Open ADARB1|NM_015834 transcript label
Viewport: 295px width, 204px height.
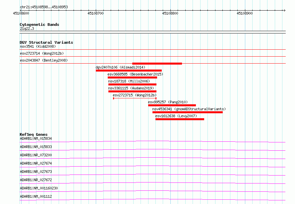pos(36,138)
